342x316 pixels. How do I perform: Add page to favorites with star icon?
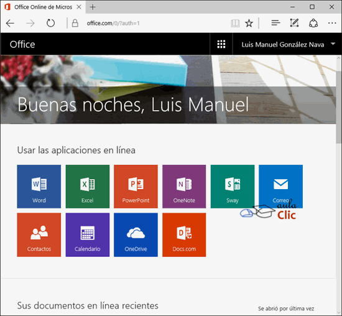pos(249,23)
